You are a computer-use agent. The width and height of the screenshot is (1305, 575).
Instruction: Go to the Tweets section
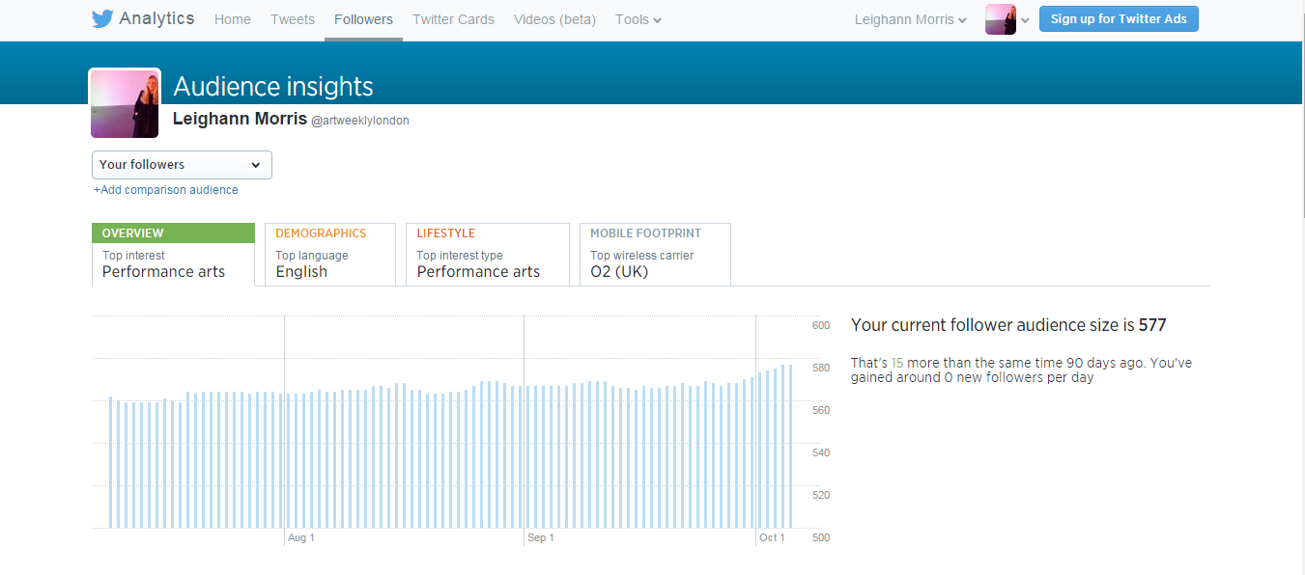[x=292, y=19]
